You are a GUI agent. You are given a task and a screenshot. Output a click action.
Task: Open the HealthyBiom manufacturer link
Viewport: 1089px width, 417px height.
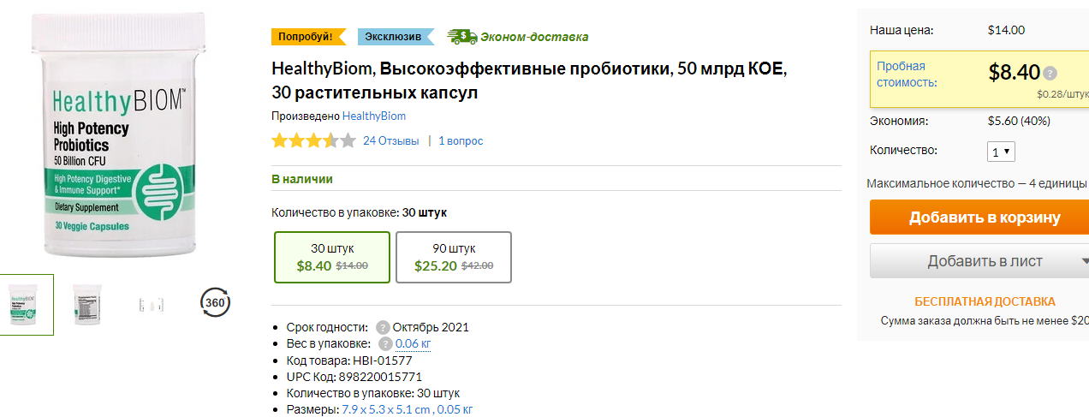coord(374,116)
